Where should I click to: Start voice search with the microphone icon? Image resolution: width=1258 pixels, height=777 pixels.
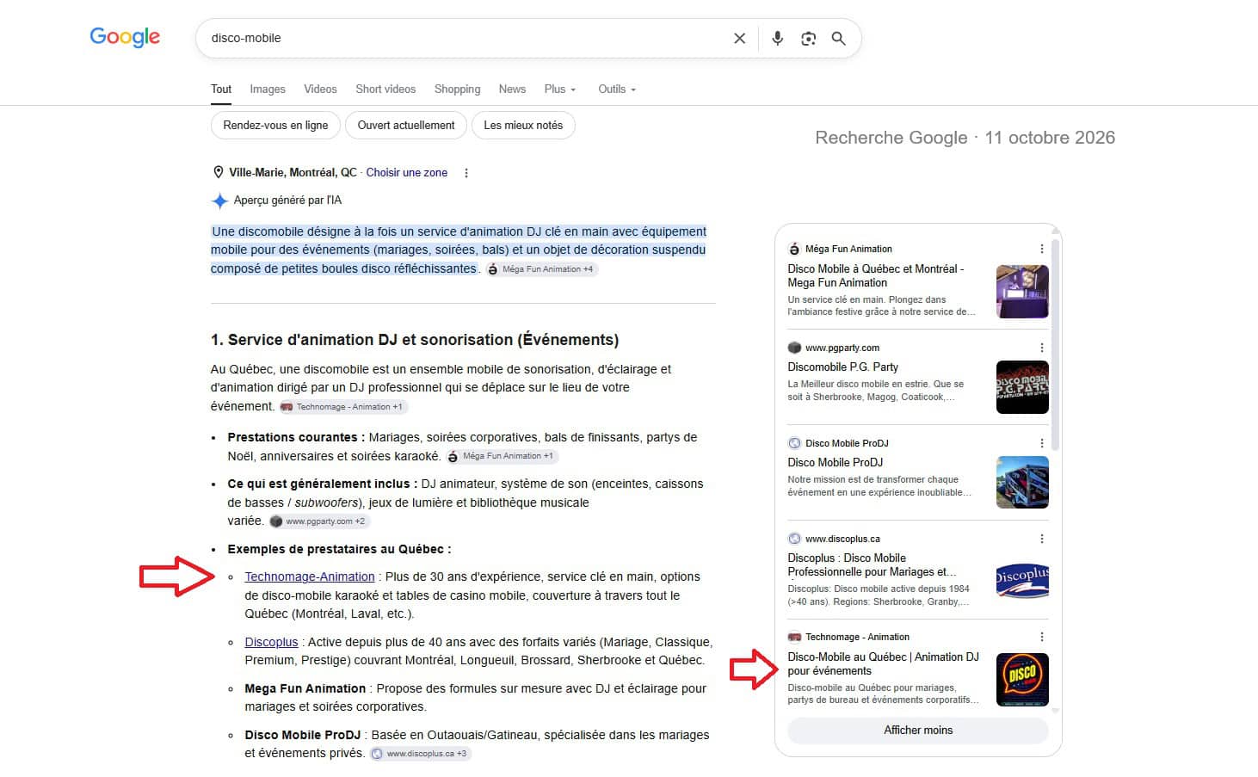777,38
